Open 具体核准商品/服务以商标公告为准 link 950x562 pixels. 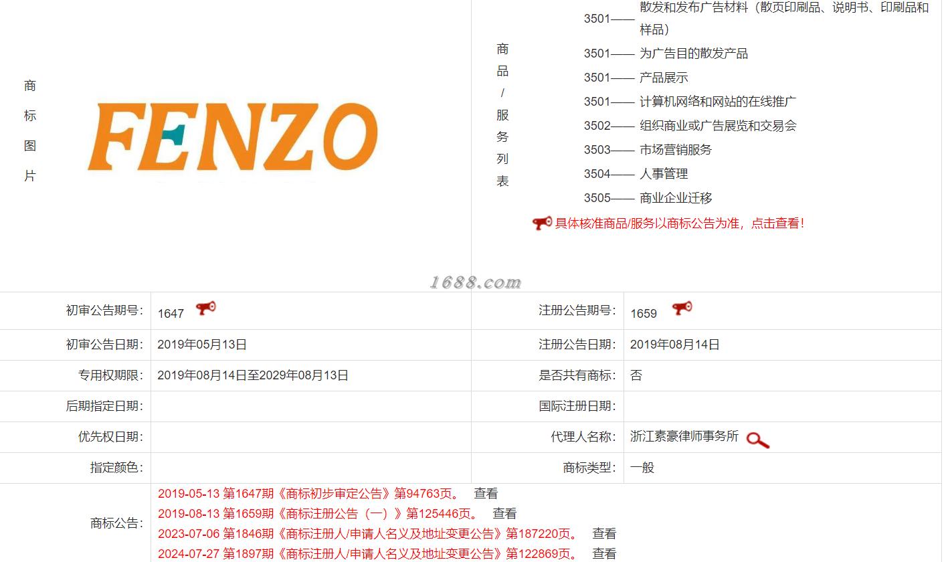coord(680,223)
